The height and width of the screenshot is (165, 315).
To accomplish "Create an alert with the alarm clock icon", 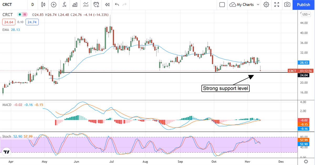I will 96,5.
